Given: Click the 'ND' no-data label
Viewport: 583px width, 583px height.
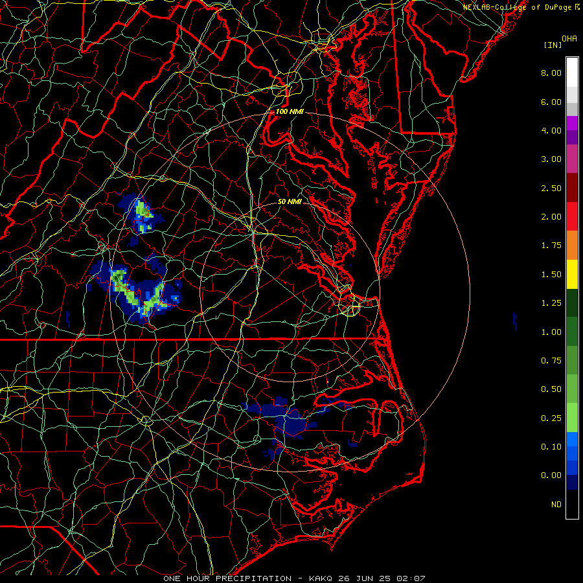Looking at the screenshot, I should (556, 505).
